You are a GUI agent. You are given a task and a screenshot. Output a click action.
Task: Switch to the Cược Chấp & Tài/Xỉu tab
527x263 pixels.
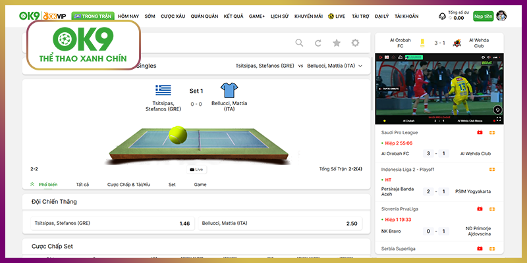(129, 185)
